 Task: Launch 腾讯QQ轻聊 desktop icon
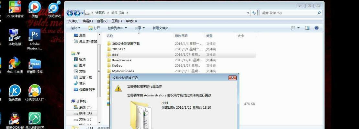tap(15, 120)
